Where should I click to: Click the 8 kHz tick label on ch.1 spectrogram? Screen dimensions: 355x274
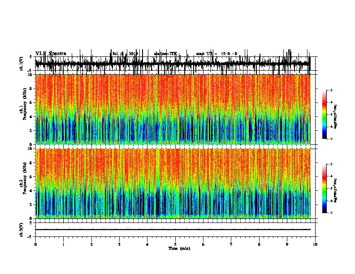tap(31, 89)
